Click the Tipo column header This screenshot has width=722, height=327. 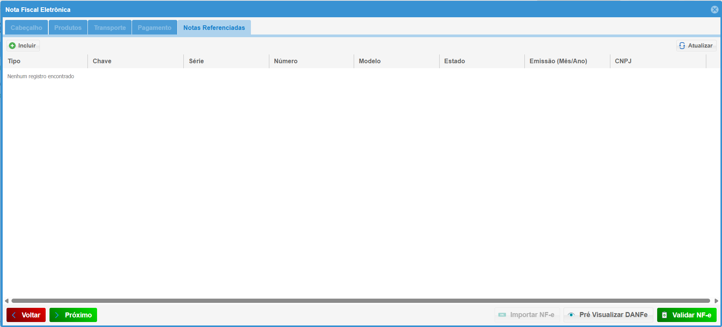pyautogui.click(x=14, y=61)
